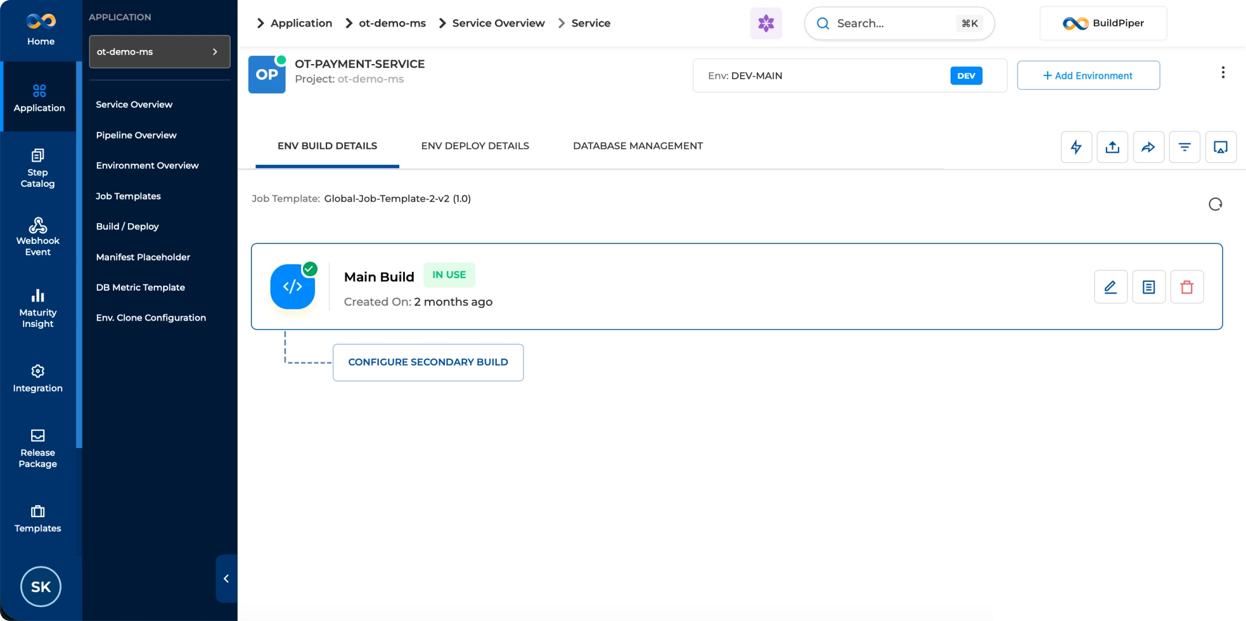
Task: Open DB Metric Template menu item
Action: [x=140, y=287]
